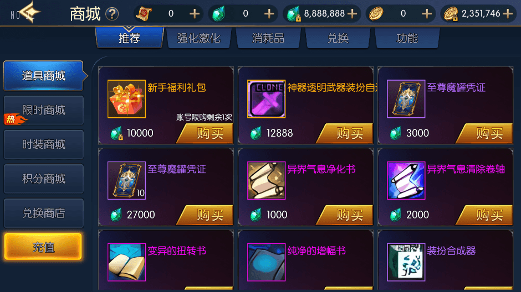Select the 变异的扭转书 book icon

coord(126,262)
